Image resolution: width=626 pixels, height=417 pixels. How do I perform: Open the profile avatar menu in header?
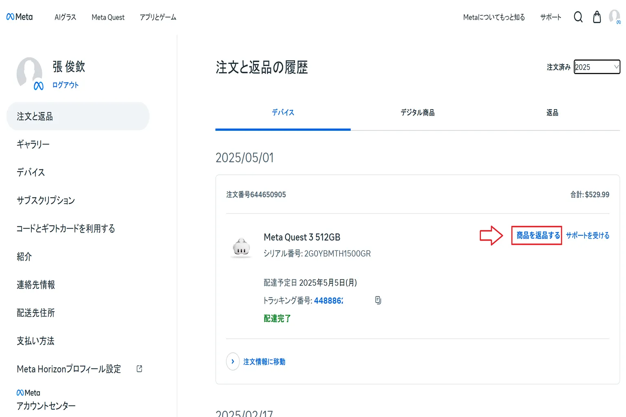pos(615,17)
